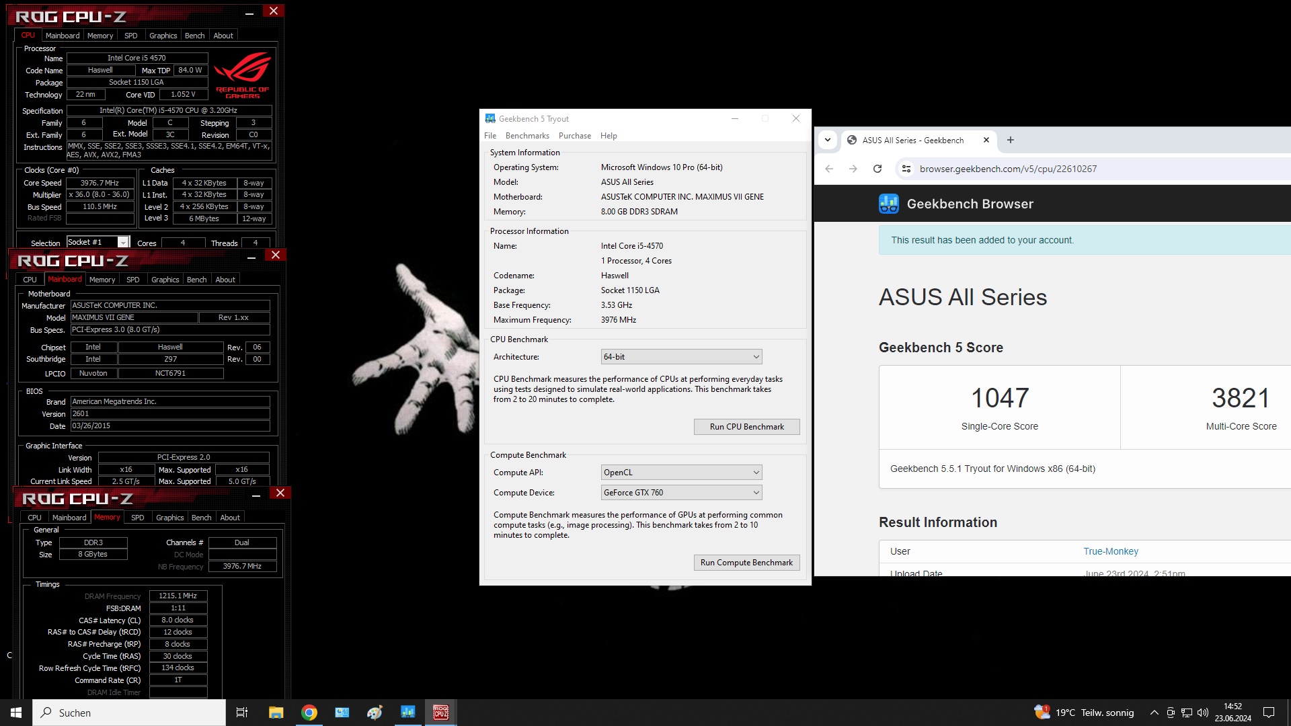Go forward in the Chrome browser
Viewport: 1291px width, 726px height.
853,169
